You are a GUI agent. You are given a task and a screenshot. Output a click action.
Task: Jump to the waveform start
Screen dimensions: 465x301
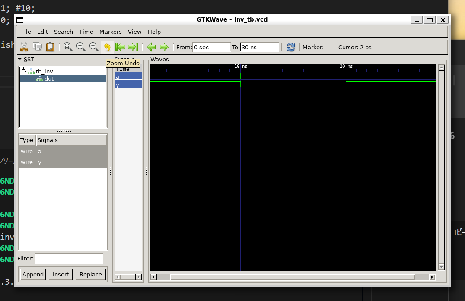click(x=120, y=47)
